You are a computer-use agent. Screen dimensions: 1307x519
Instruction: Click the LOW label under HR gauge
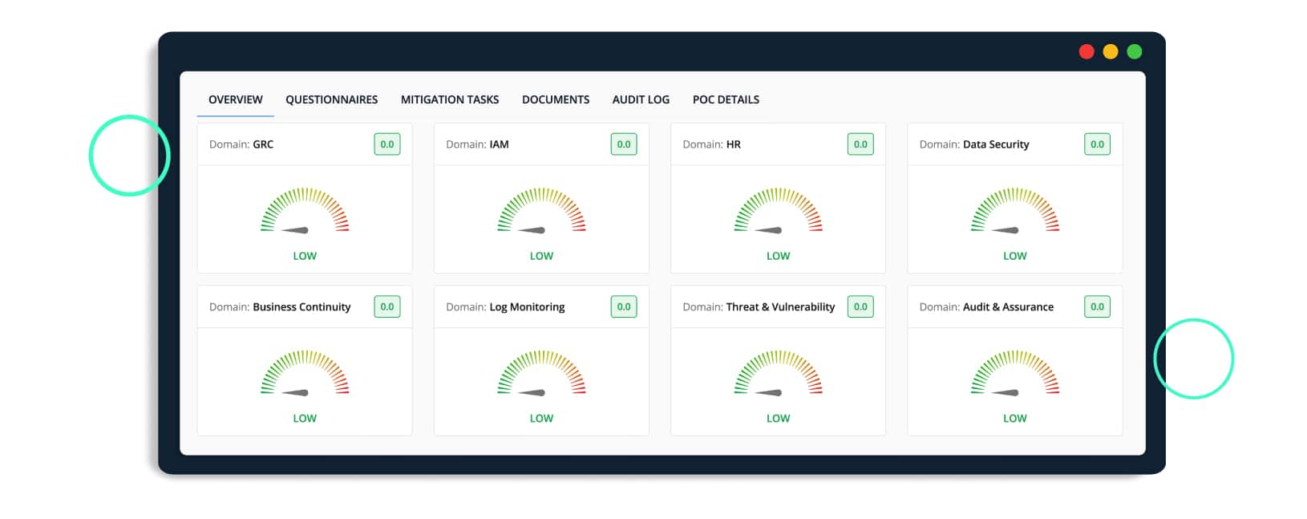coord(778,256)
